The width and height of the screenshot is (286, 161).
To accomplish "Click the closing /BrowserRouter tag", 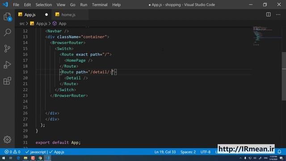I will point(69,95).
